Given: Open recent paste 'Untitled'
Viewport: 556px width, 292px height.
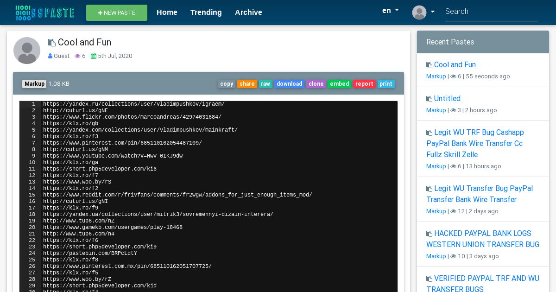Looking at the screenshot, I should pyautogui.click(x=447, y=99).
